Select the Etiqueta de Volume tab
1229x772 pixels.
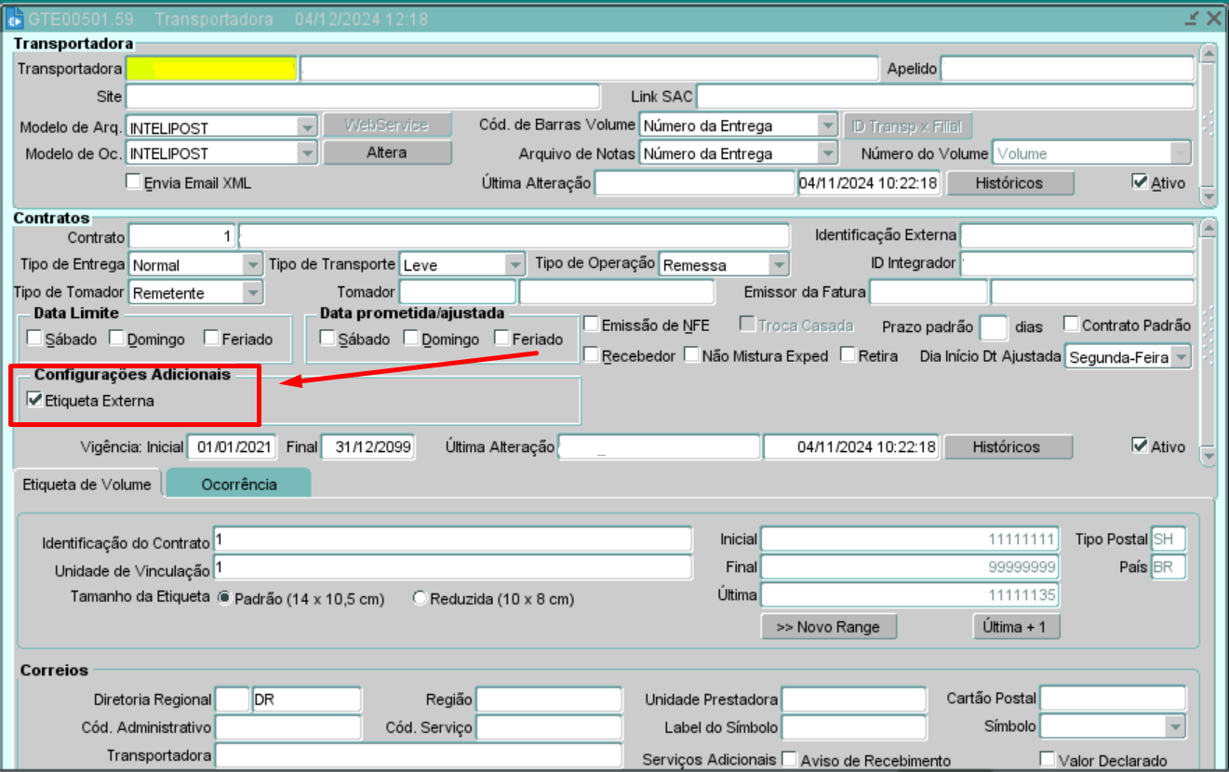click(87, 484)
